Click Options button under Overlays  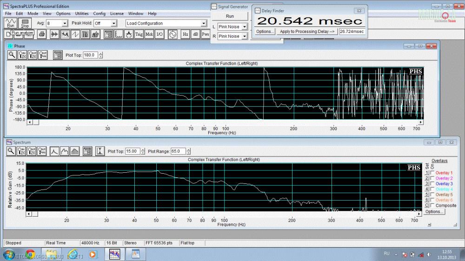tap(434, 211)
